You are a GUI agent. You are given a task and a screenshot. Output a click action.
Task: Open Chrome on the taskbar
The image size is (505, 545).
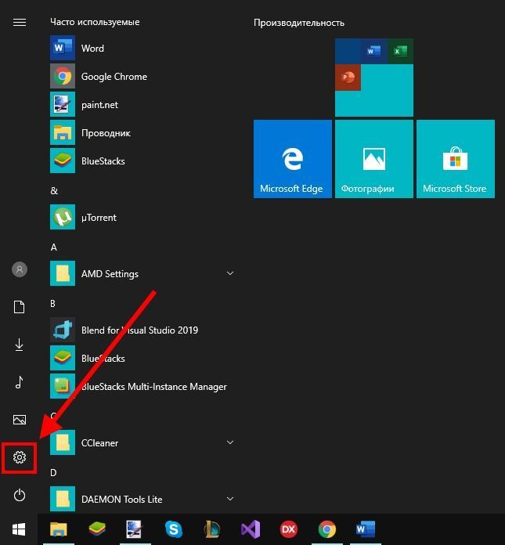tap(326, 529)
